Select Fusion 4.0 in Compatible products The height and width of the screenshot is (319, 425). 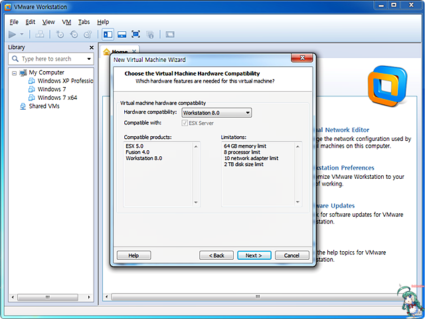pos(137,152)
